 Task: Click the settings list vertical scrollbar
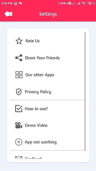[x=85, y=91]
